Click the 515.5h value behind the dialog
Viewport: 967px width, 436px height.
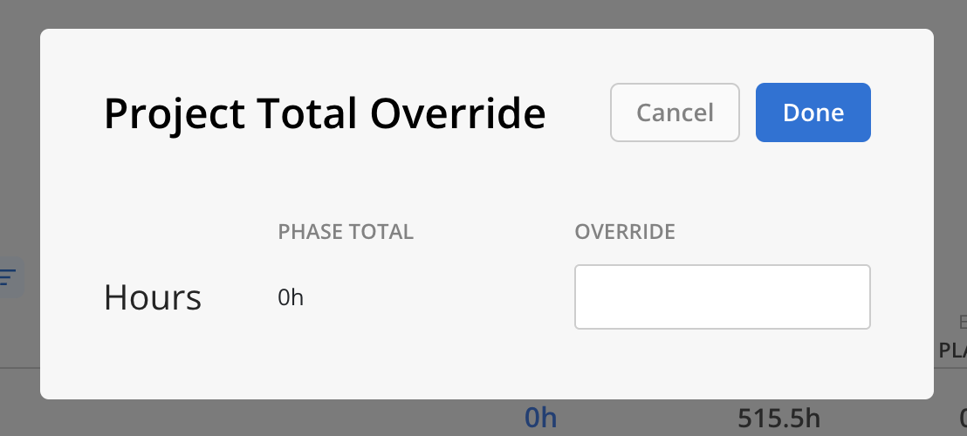pos(778,419)
